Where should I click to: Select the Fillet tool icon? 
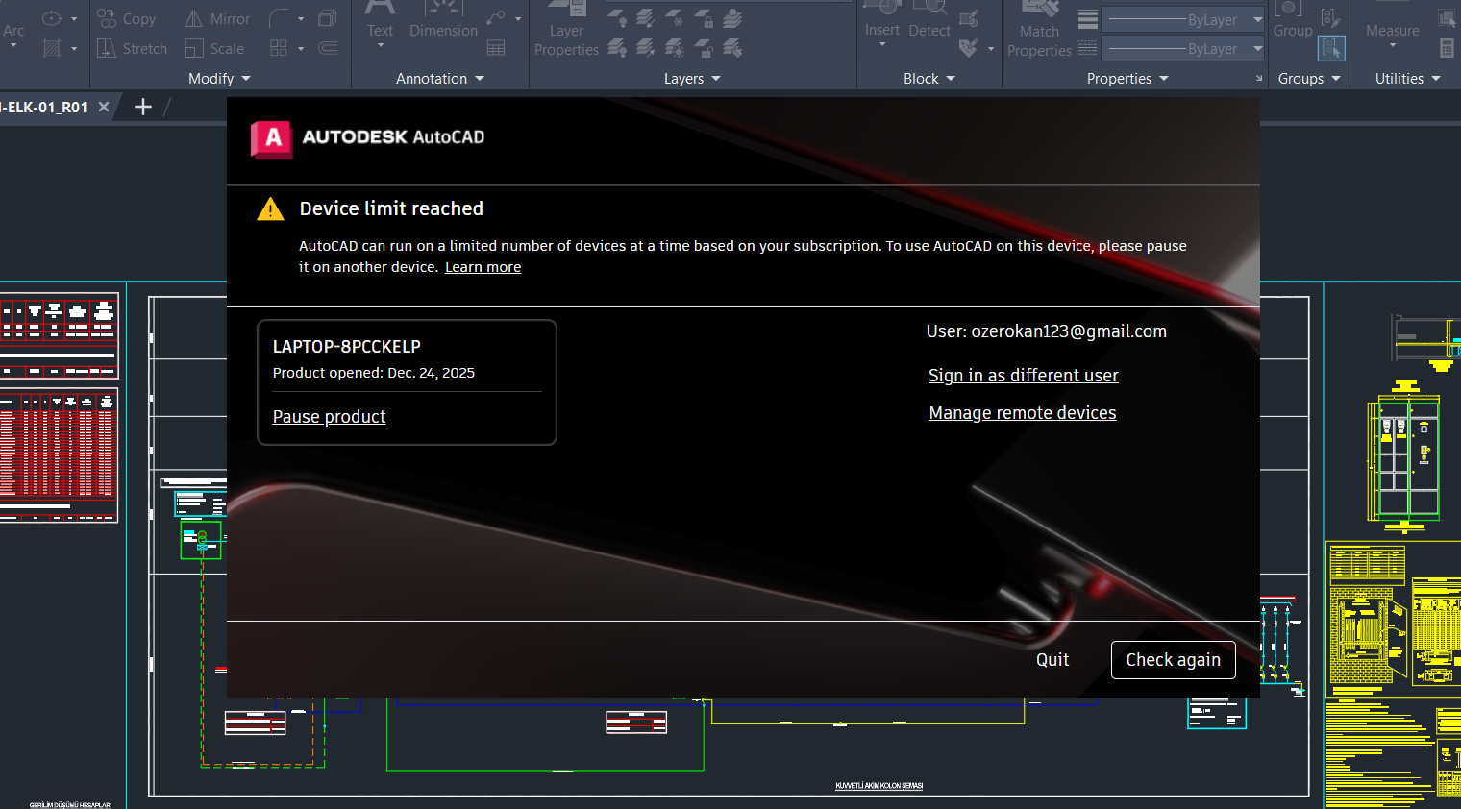[279, 18]
